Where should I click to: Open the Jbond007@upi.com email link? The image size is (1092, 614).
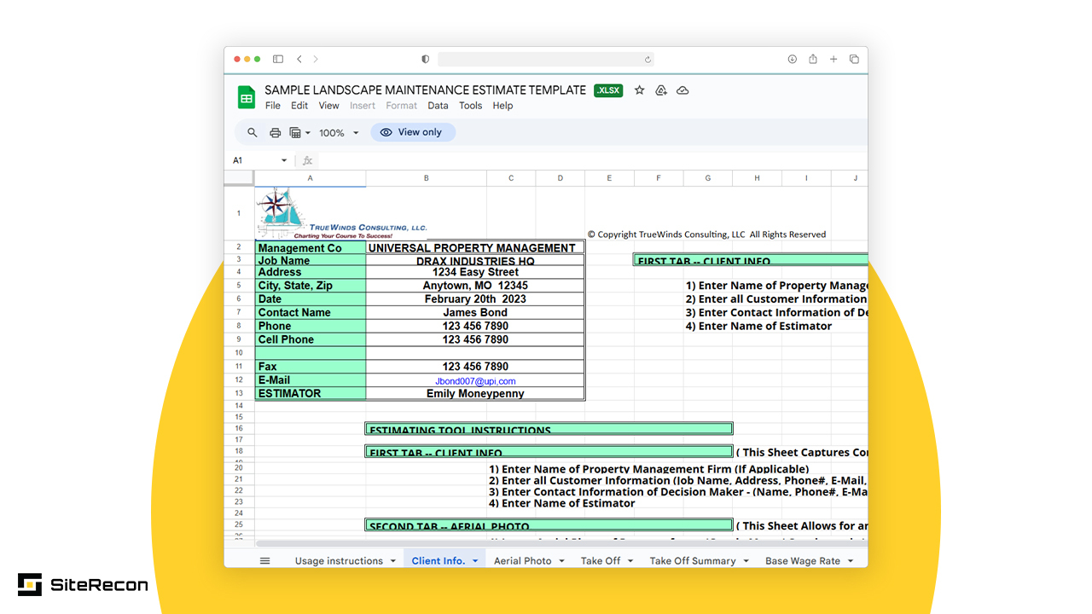474,380
